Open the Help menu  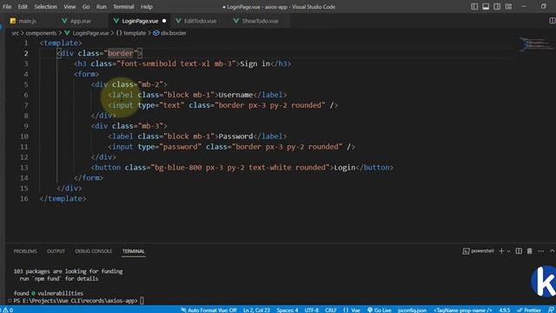[x=147, y=6]
